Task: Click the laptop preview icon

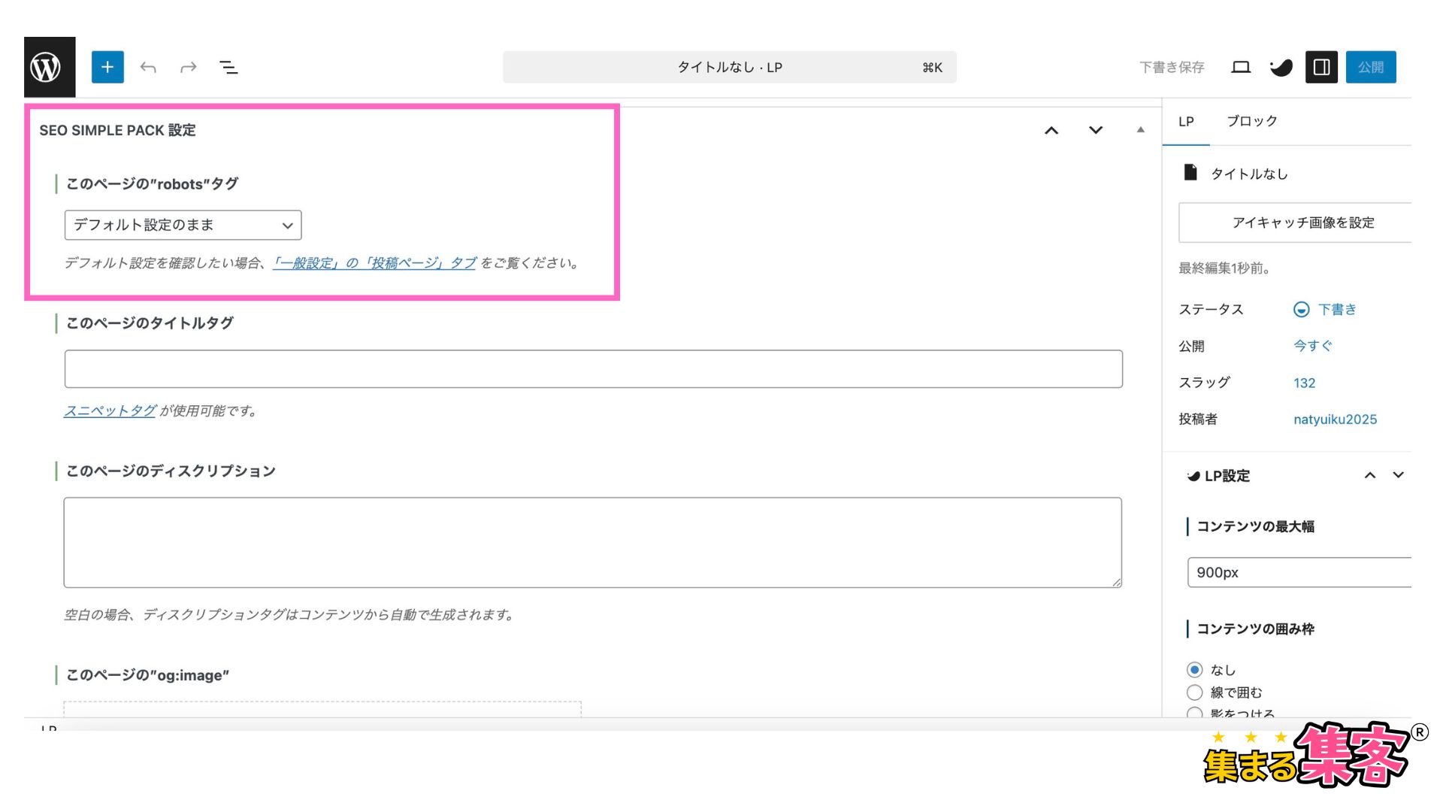Action: tap(1241, 68)
